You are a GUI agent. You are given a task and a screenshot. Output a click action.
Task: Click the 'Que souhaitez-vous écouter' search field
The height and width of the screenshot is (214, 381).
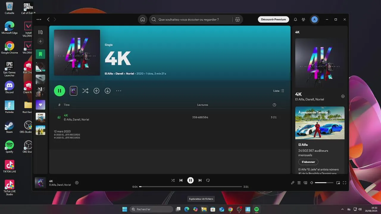[190, 19]
